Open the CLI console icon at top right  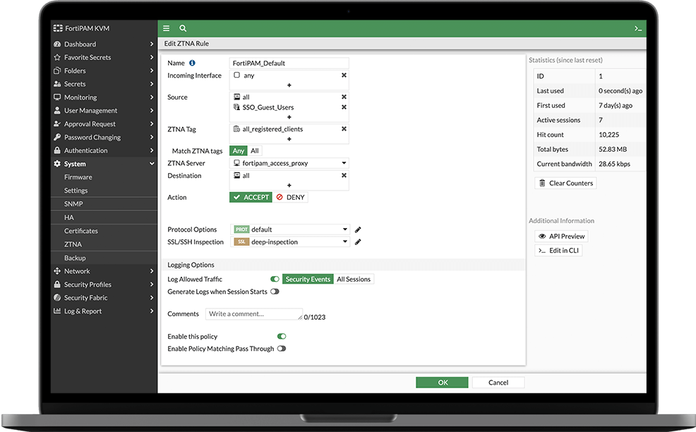pyautogui.click(x=637, y=28)
